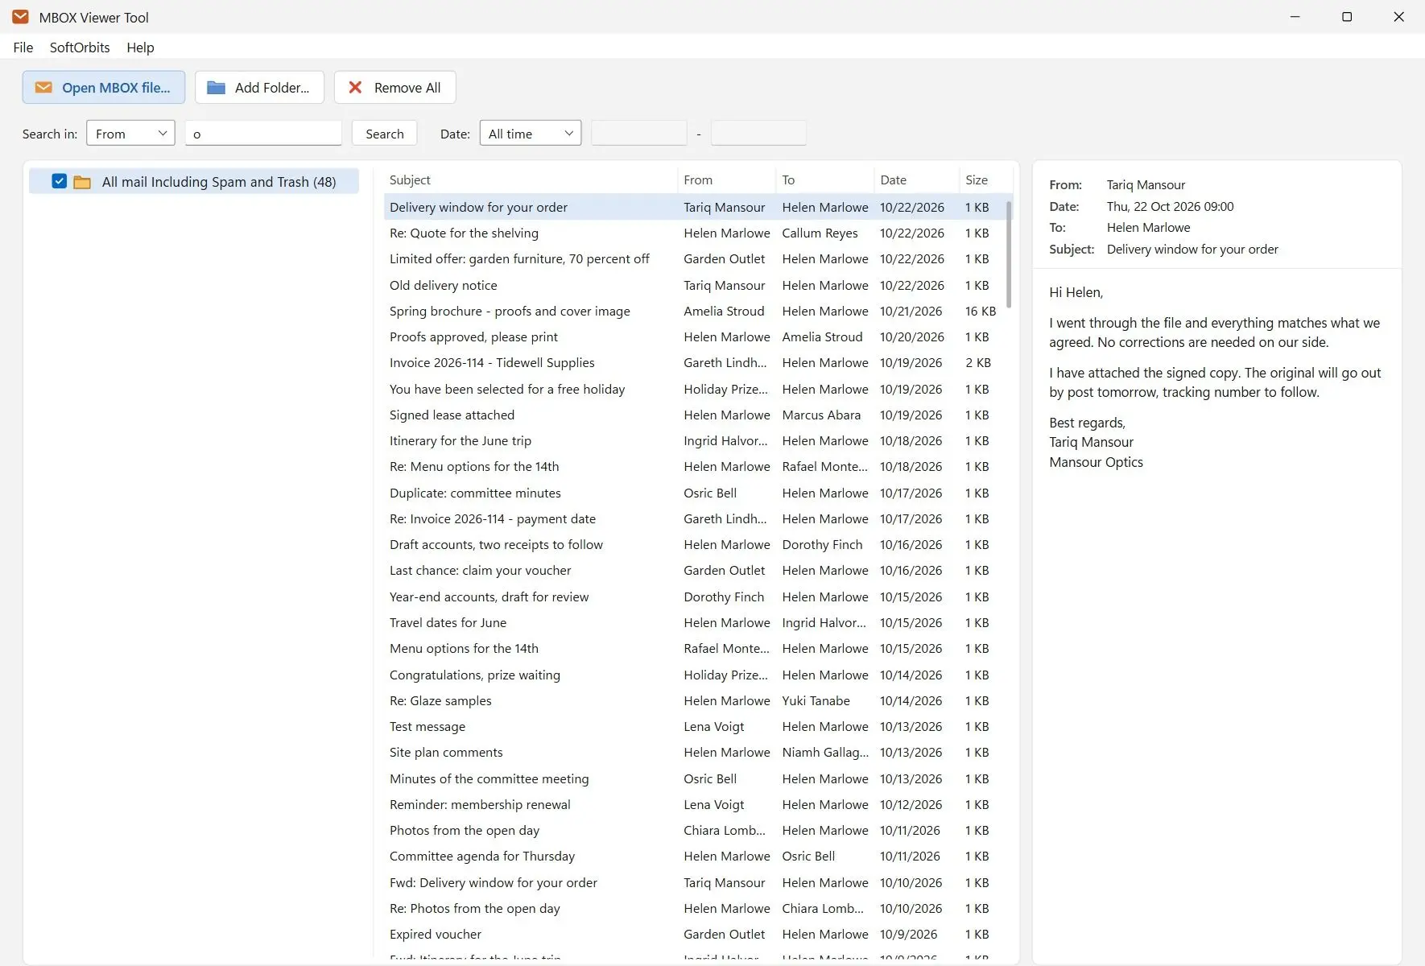The height and width of the screenshot is (966, 1425).
Task: Select 'Year-end accounts, draft for review'
Action: click(694, 597)
